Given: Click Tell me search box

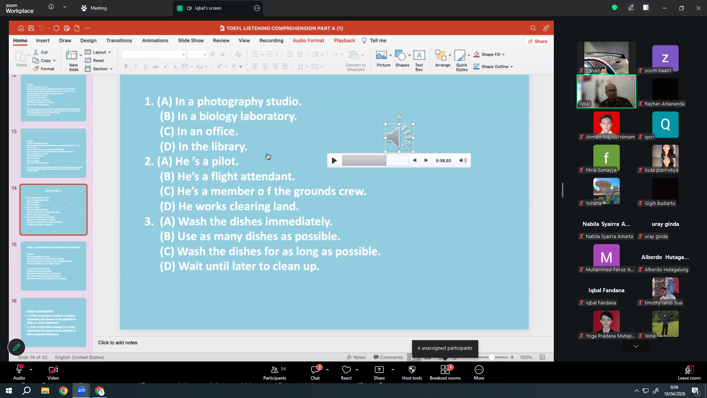Looking at the screenshot, I should pos(374,41).
